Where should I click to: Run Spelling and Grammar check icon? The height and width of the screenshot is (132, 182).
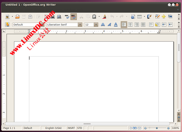[67, 17]
